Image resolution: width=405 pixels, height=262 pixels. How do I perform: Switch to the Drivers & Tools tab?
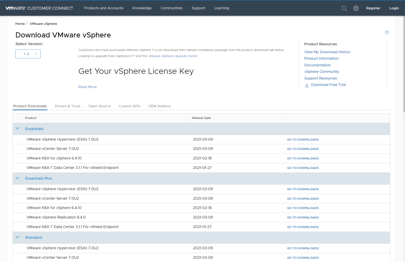67,106
